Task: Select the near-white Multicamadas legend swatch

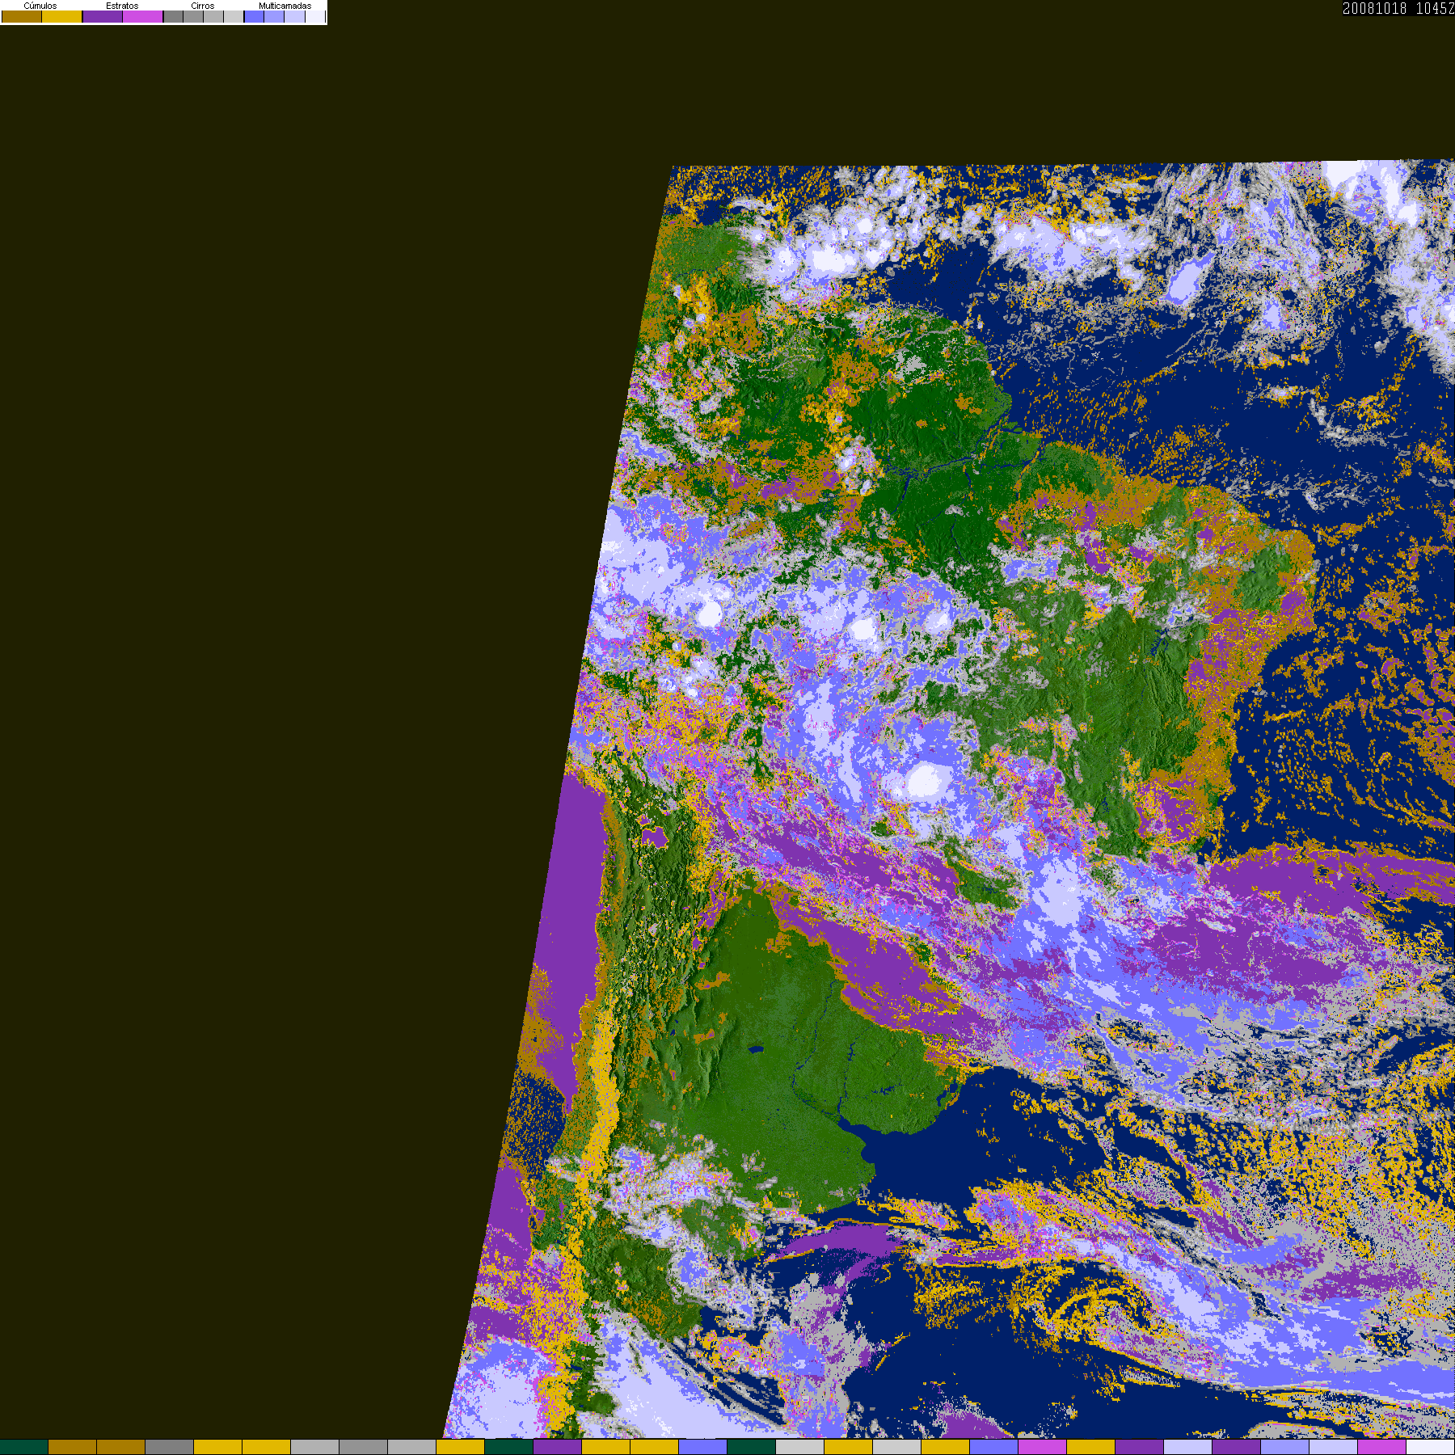Action: [x=315, y=16]
